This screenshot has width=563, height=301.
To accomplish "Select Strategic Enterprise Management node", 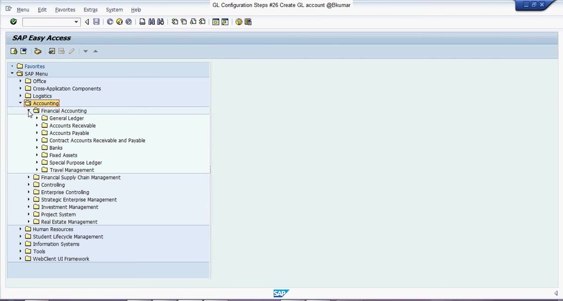I will click(79, 200).
